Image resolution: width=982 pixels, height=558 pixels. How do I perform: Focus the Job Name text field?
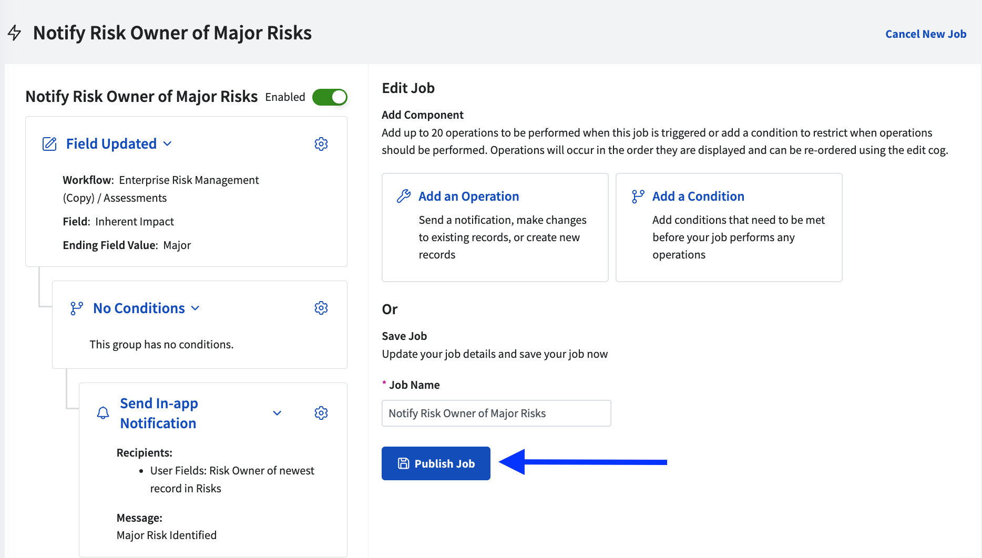click(x=496, y=414)
